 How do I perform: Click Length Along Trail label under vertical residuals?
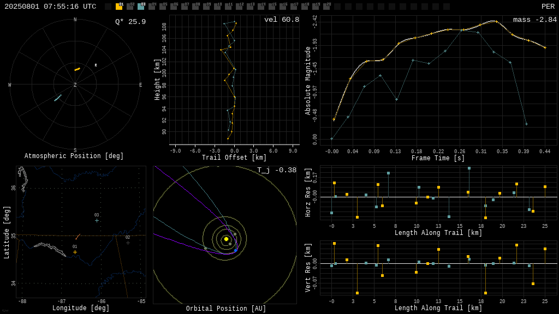pyautogui.click(x=438, y=308)
